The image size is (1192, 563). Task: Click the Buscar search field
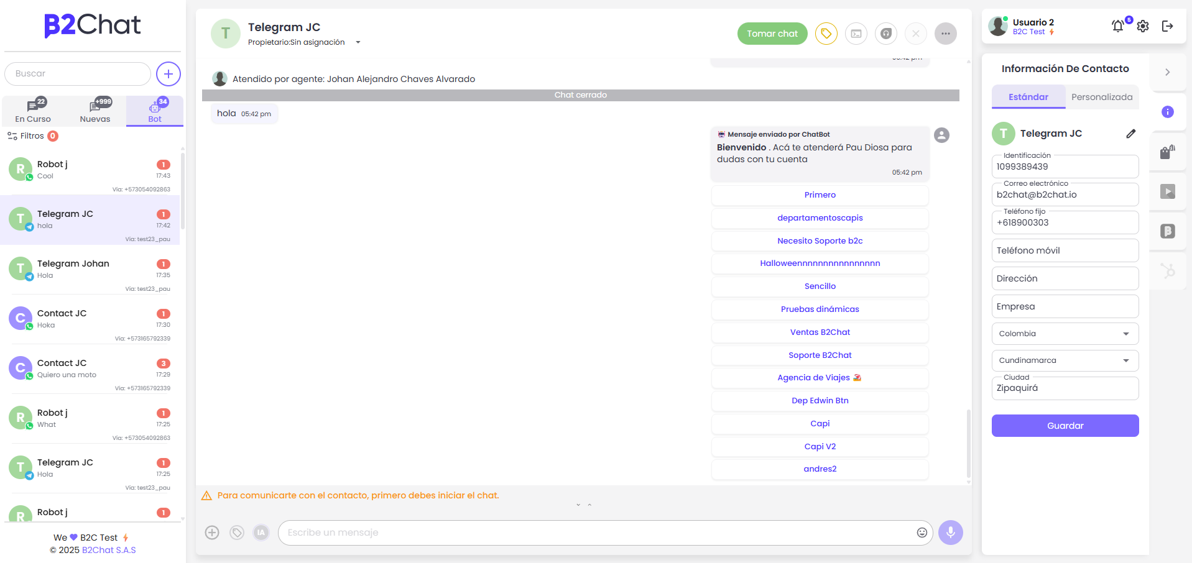[x=78, y=73]
